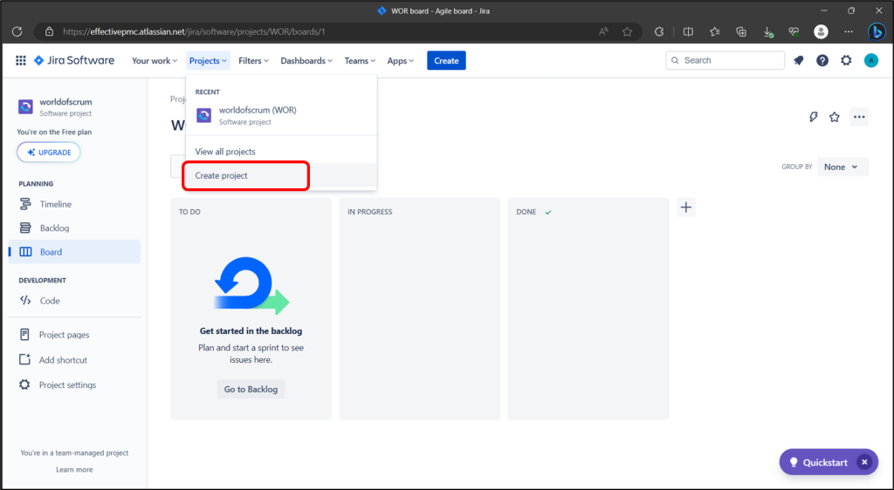This screenshot has height=490, width=894.
Task: Click Add shortcut in sidebar
Action: pyautogui.click(x=74, y=360)
